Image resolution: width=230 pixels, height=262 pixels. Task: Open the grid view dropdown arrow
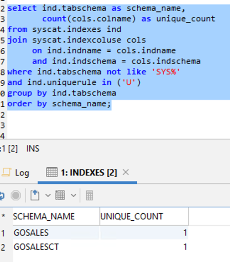pyautogui.click(x=74, y=195)
